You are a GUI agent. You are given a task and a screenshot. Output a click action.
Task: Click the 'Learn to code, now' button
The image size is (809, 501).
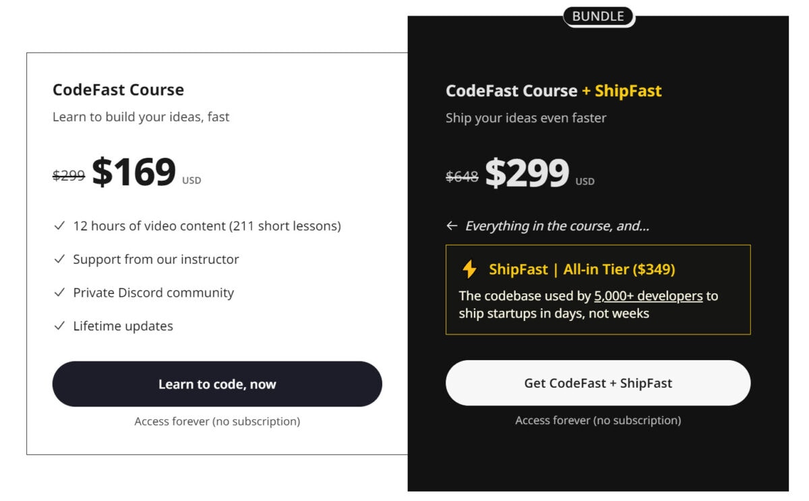click(x=217, y=384)
